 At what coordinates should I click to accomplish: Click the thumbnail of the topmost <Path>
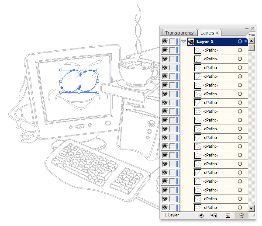[x=198, y=50]
